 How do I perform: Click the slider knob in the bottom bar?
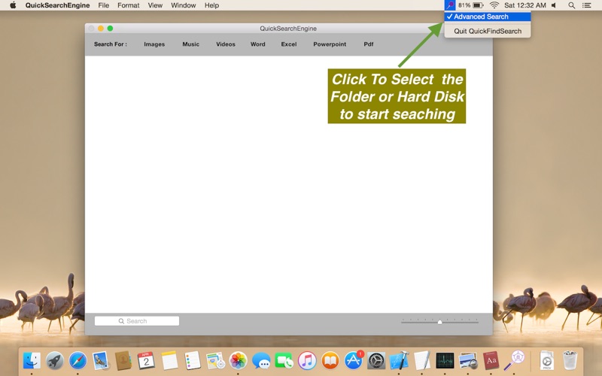coord(440,322)
